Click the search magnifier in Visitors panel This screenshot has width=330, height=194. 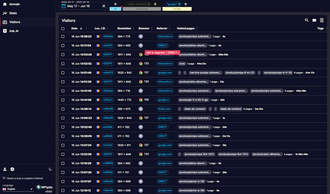(307, 20)
